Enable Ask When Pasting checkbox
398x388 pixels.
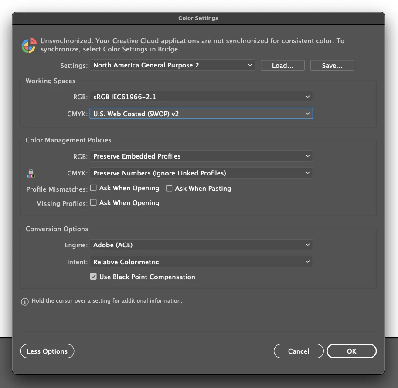(169, 188)
